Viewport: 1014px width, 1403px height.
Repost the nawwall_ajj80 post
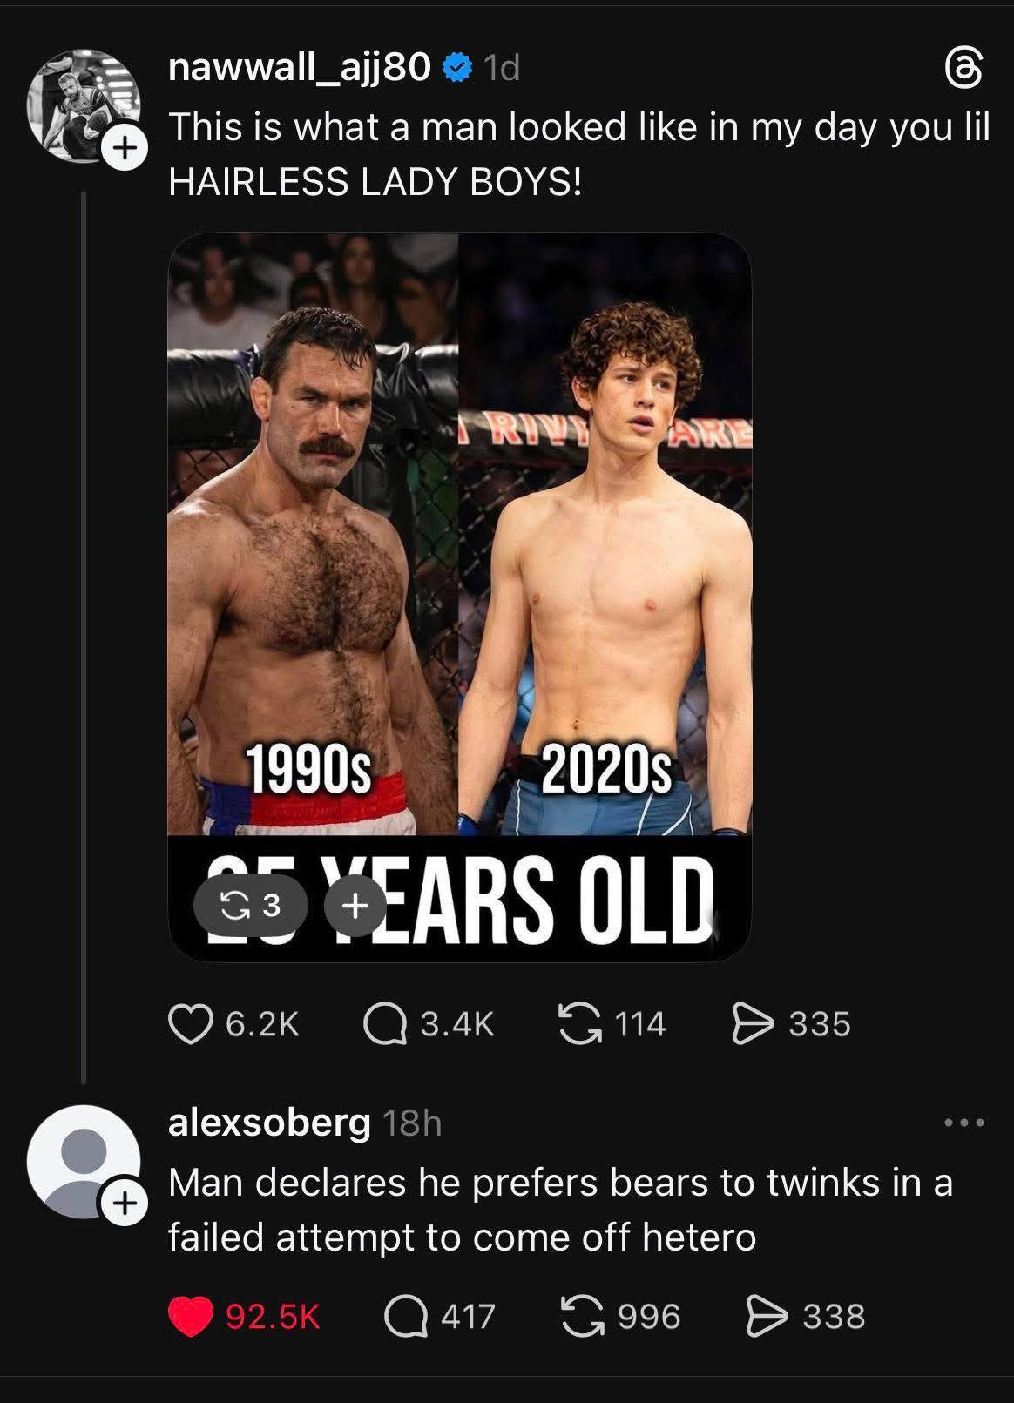coord(580,1023)
